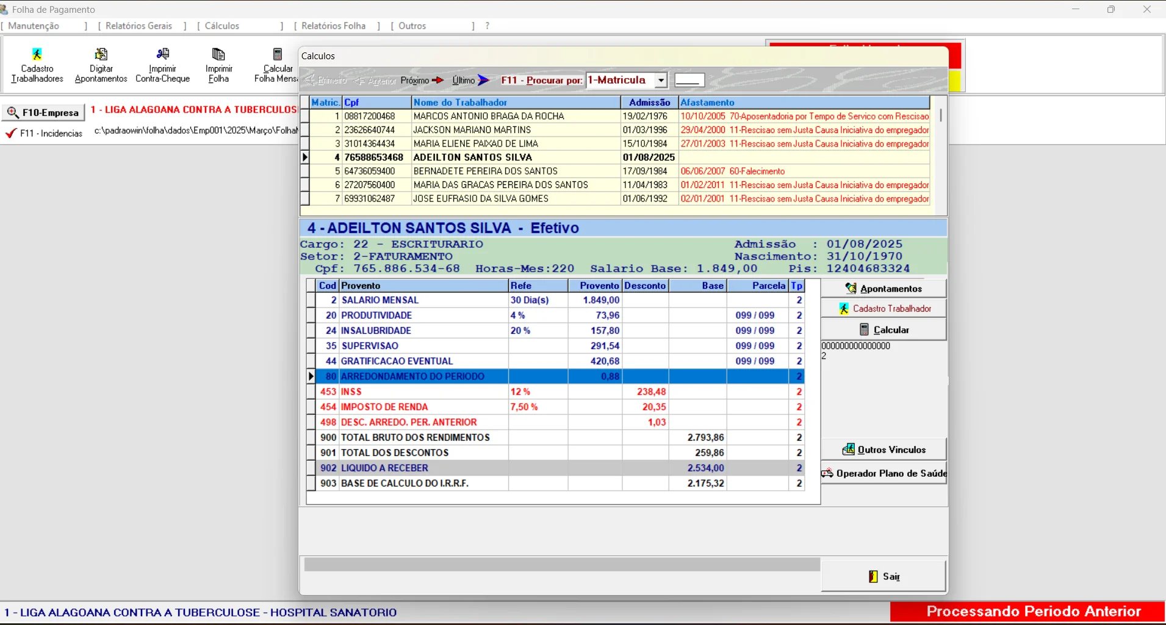Click the F10-Empresa search button

coord(43,112)
